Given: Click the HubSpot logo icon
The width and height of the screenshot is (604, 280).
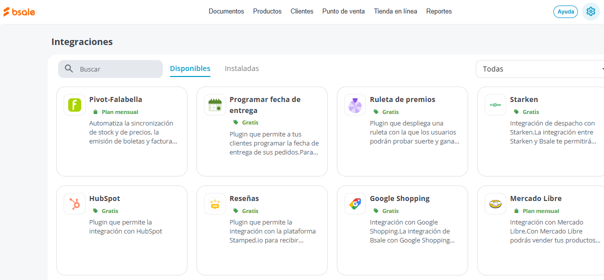Looking at the screenshot, I should [75, 204].
